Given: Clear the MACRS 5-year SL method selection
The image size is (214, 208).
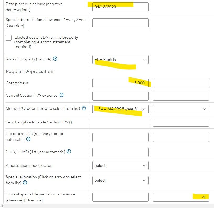Looking at the screenshot, I should pyautogui.click(x=143, y=109).
